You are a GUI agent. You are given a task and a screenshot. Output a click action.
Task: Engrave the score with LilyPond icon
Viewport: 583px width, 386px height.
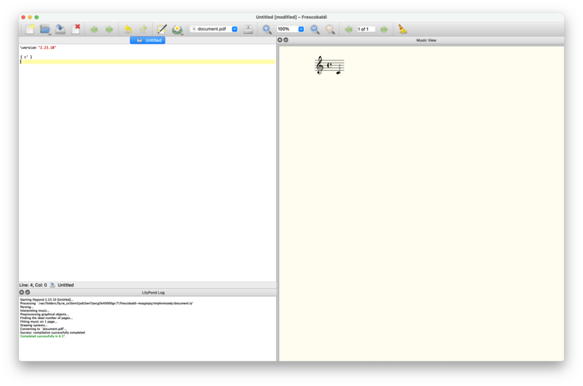coord(177,29)
